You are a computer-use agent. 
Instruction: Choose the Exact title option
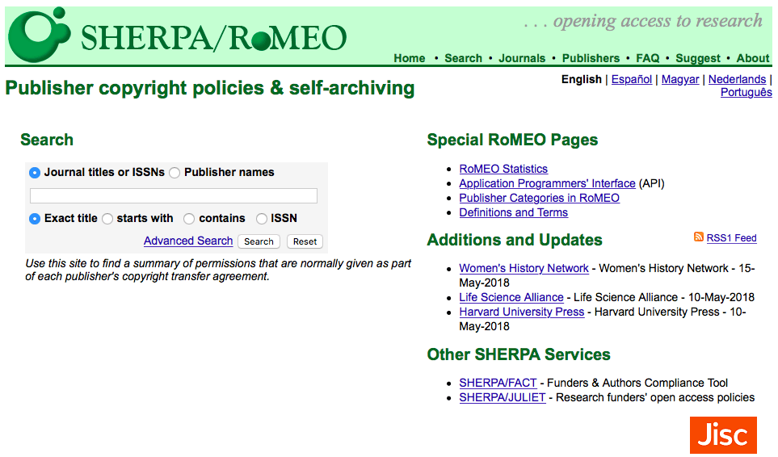(35, 219)
